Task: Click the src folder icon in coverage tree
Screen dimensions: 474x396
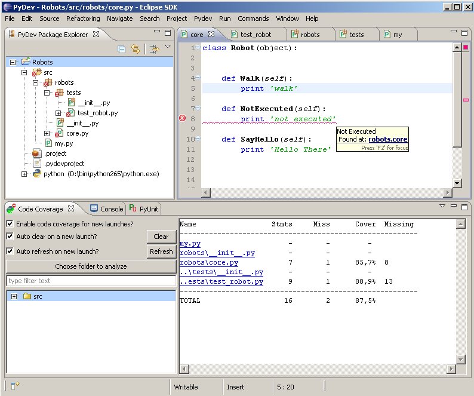Action: [27, 296]
